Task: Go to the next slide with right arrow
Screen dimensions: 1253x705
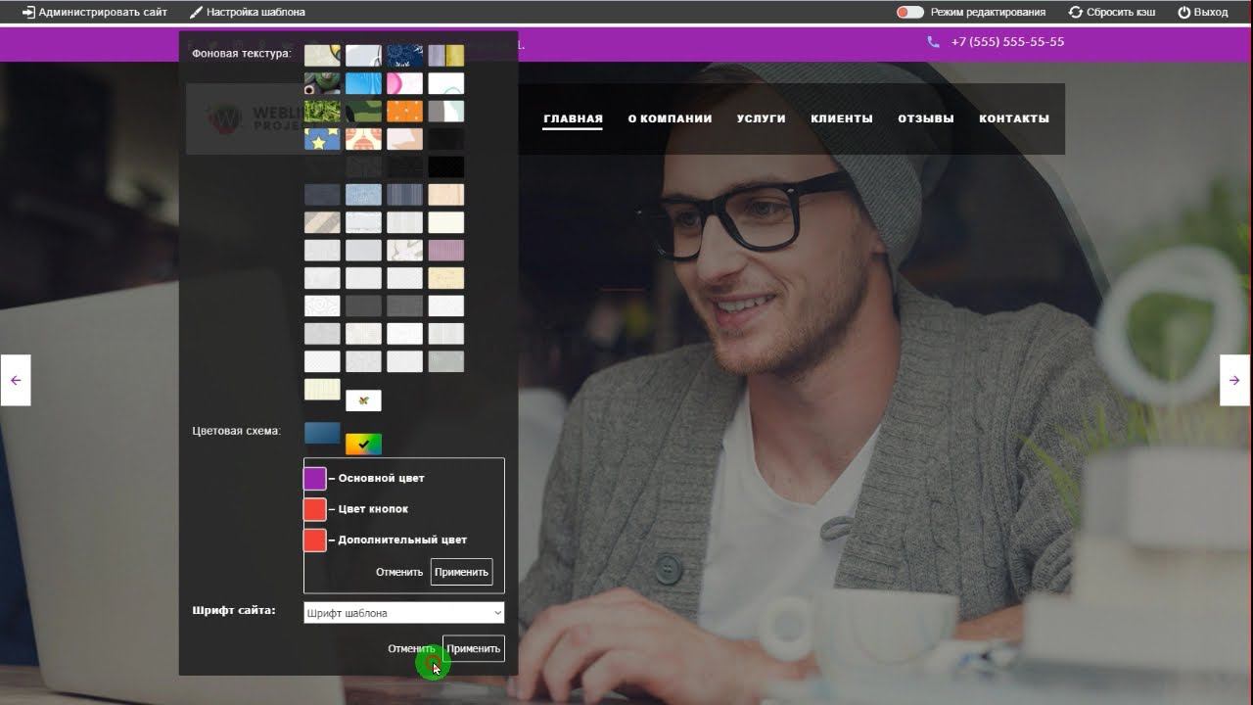Action: tap(1235, 380)
